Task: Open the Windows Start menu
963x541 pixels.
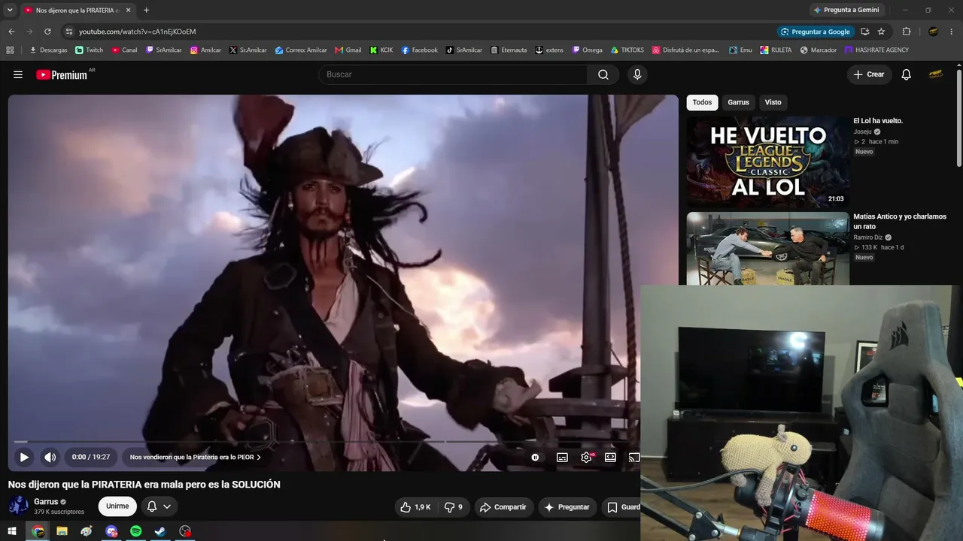Action: click(x=12, y=531)
